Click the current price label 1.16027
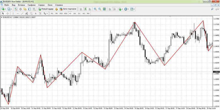Viewport: 220px width, 110px height. 216,72
